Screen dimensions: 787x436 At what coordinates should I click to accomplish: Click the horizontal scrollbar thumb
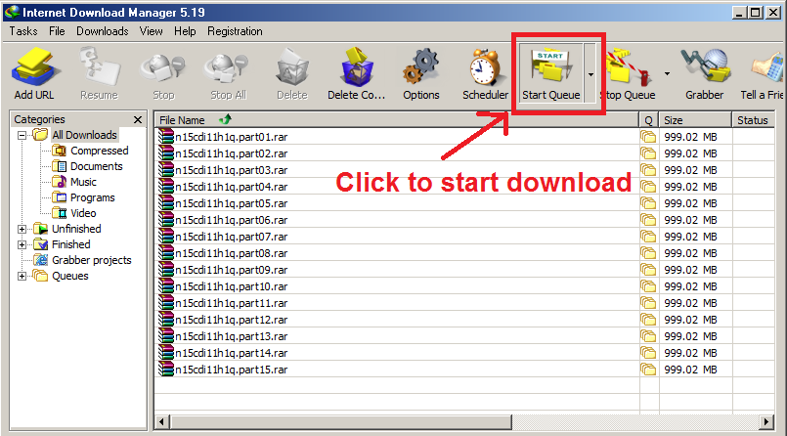(340, 422)
